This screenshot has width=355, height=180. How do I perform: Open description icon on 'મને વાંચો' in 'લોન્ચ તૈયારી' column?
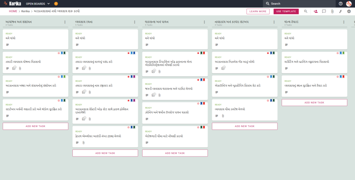coord(286,45)
